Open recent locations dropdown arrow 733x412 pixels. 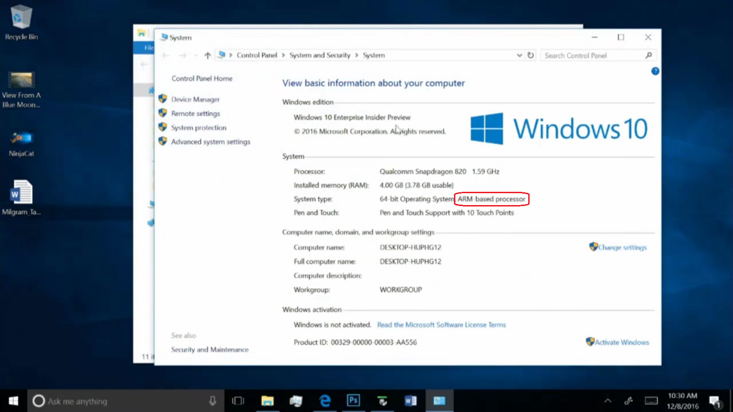click(196, 55)
